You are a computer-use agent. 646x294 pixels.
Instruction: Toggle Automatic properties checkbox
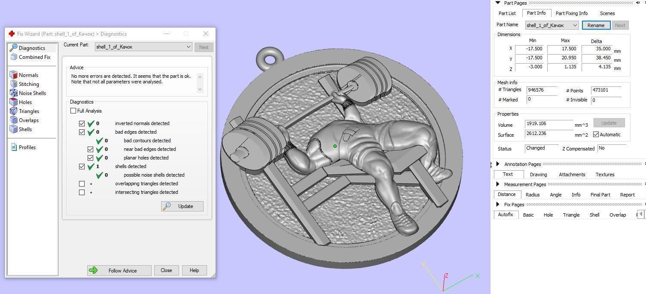[596, 135]
